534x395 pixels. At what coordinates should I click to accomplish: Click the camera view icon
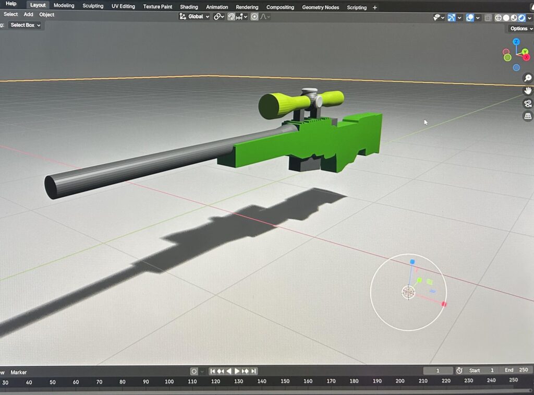click(527, 103)
